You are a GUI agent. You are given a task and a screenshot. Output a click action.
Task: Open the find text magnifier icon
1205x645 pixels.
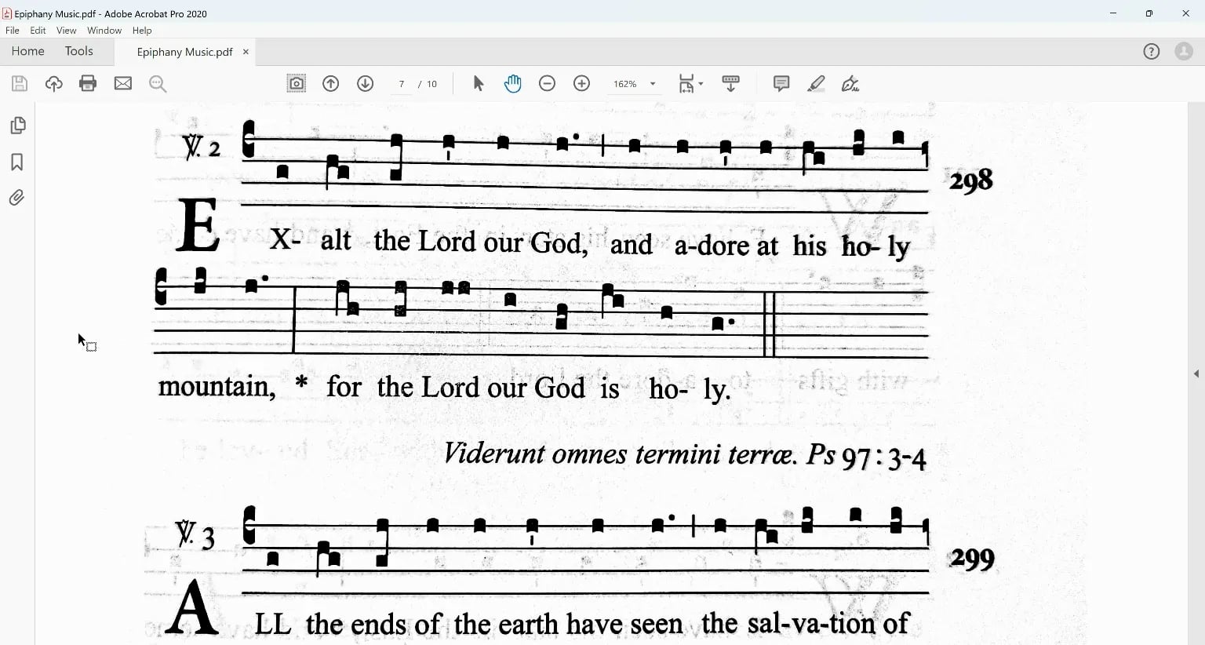tap(158, 84)
